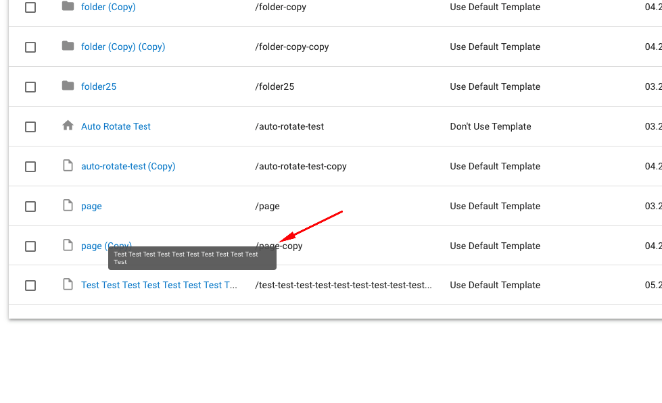The width and height of the screenshot is (662, 403).
Task: Open the folder (Copy) (Copy) link
Action: coord(123,47)
